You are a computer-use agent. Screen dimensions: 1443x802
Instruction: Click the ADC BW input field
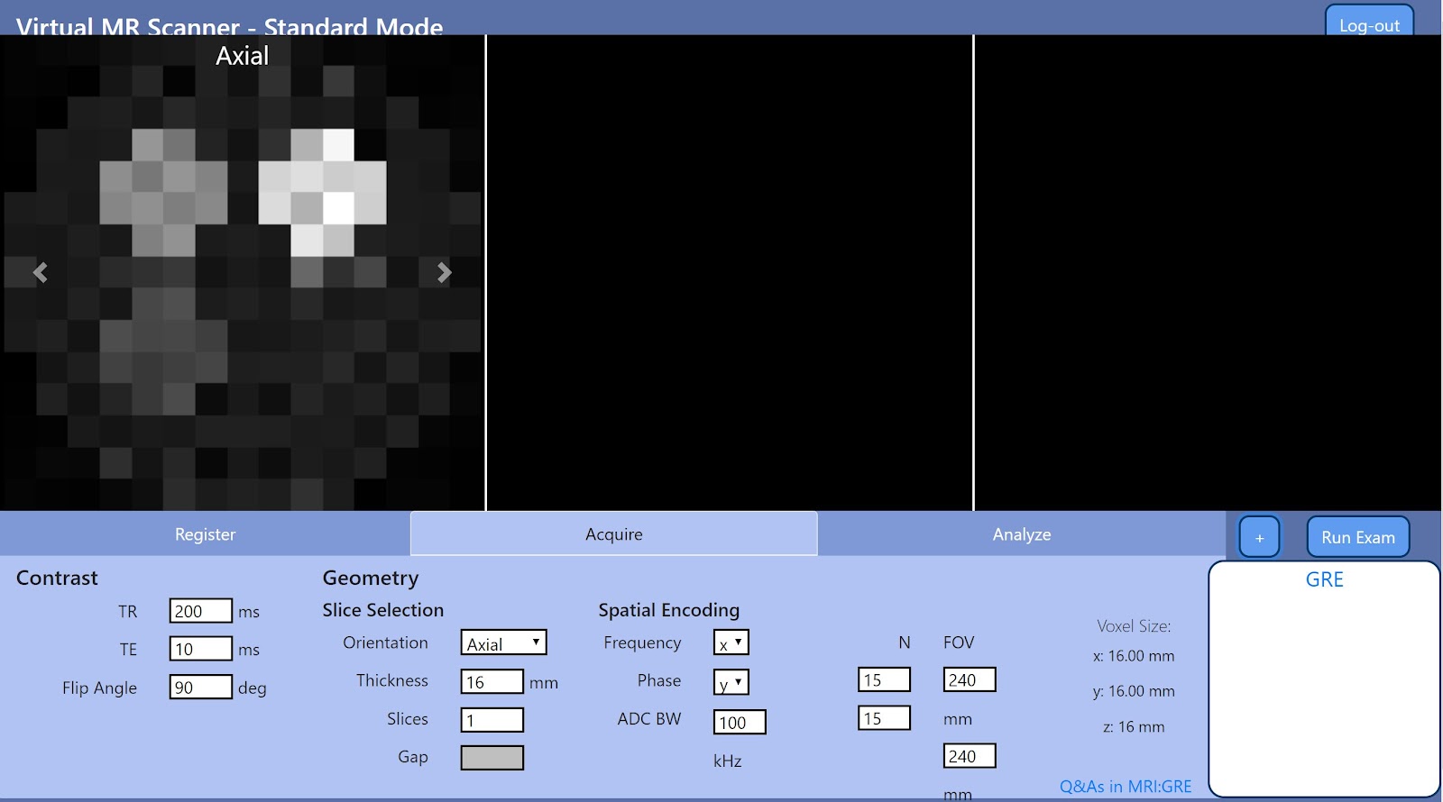pos(740,722)
